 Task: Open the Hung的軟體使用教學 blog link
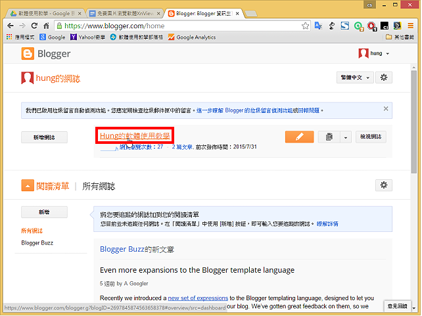pyautogui.click(x=135, y=136)
